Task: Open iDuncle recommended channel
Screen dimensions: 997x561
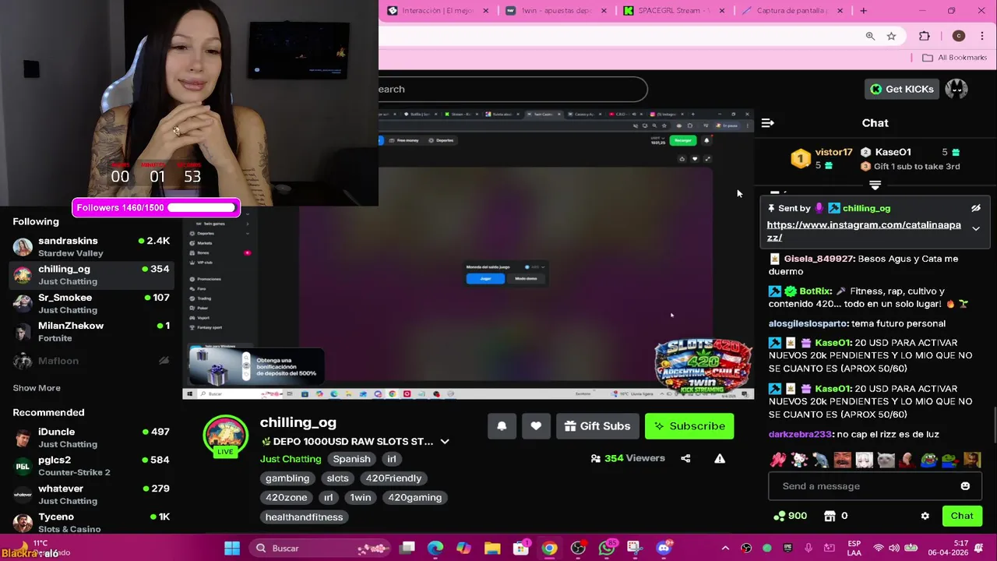Action: [x=93, y=438]
